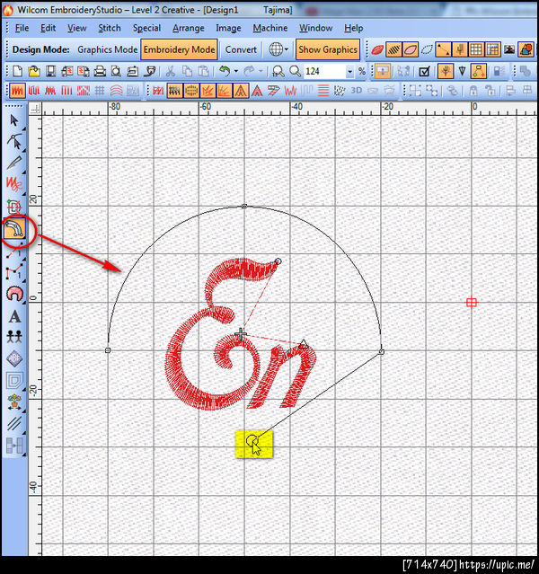Click the Embroidery Mode button
The height and width of the screenshot is (574, 539).
pos(179,49)
